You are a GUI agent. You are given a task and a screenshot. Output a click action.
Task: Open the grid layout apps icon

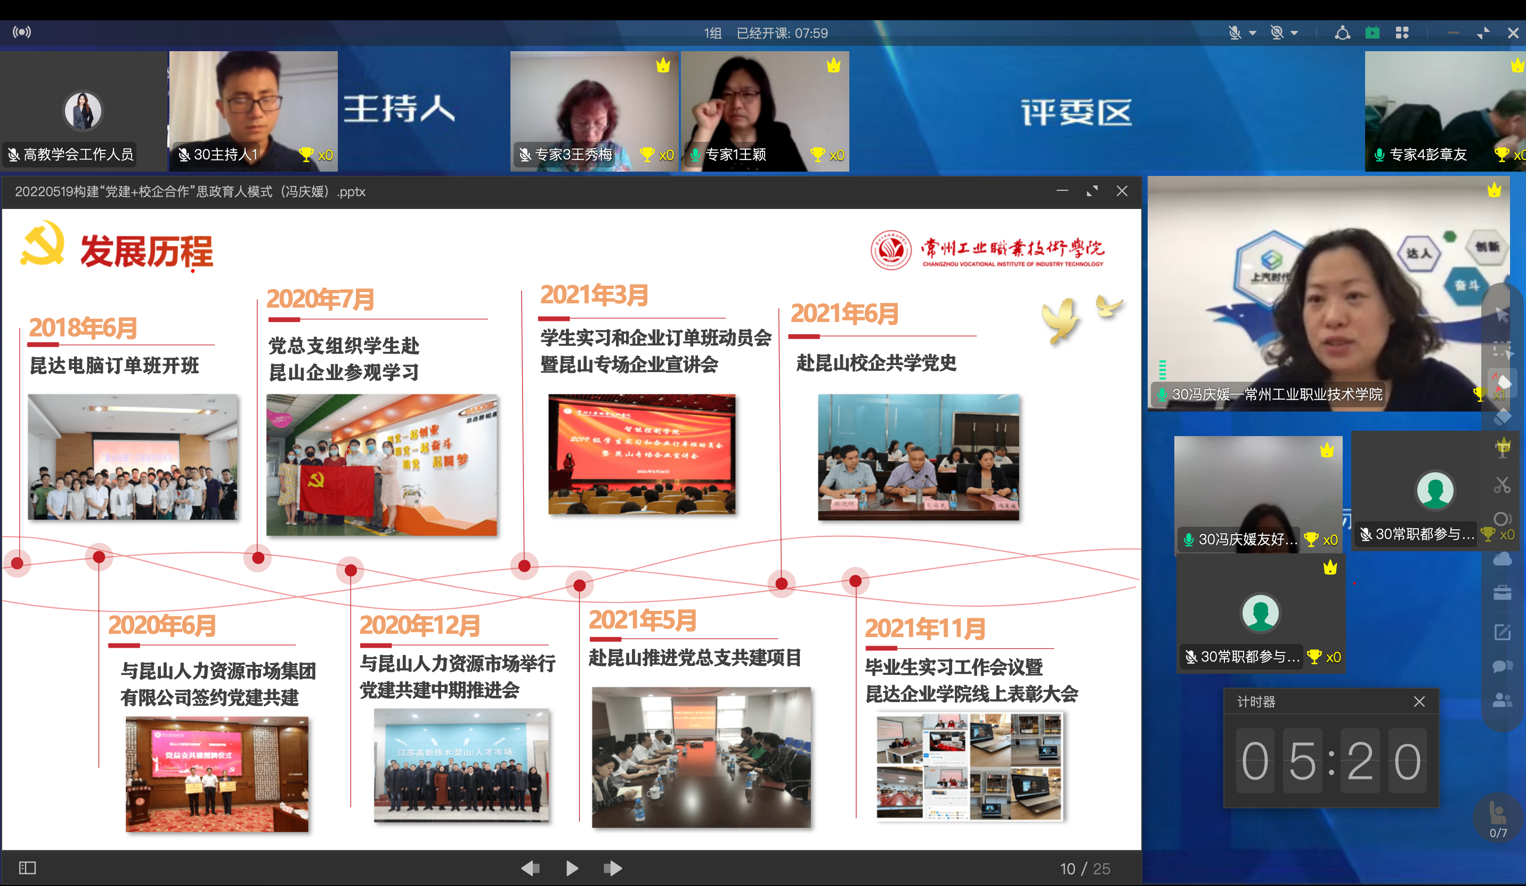1401,33
